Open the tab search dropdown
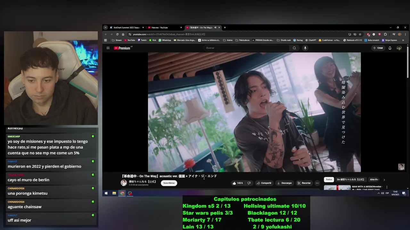Viewport: 410px width, 230px height. tap(105, 27)
